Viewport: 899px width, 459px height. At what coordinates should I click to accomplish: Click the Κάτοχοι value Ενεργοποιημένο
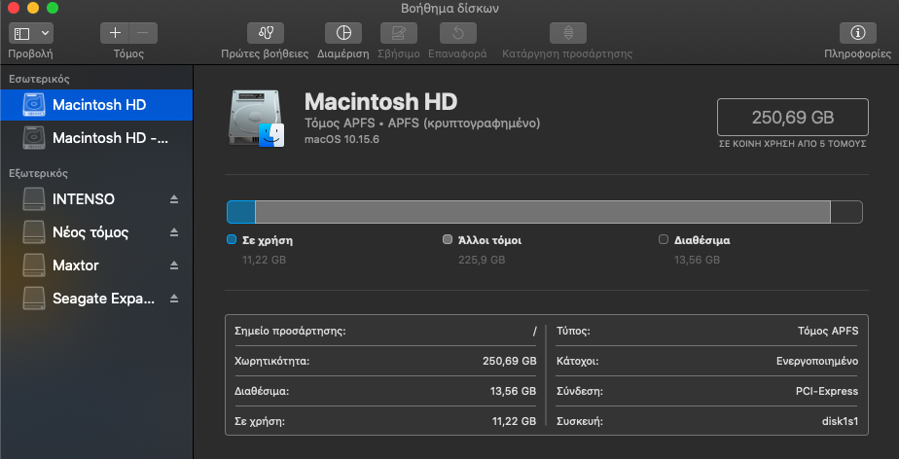(x=817, y=362)
